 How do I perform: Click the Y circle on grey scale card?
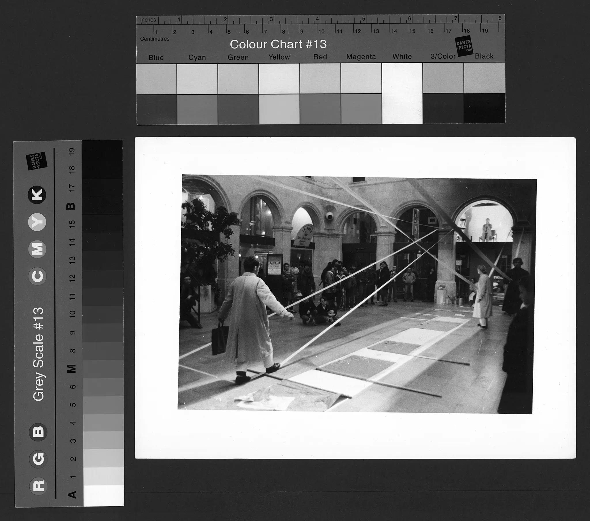37,222
